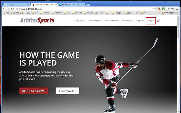Click the HOW THE GAME IS PLAYED headline

(49, 59)
